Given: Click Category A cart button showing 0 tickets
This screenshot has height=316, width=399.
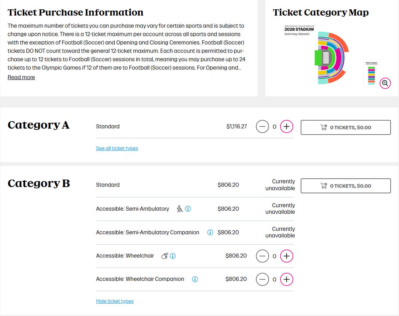Looking at the screenshot, I should point(346,127).
